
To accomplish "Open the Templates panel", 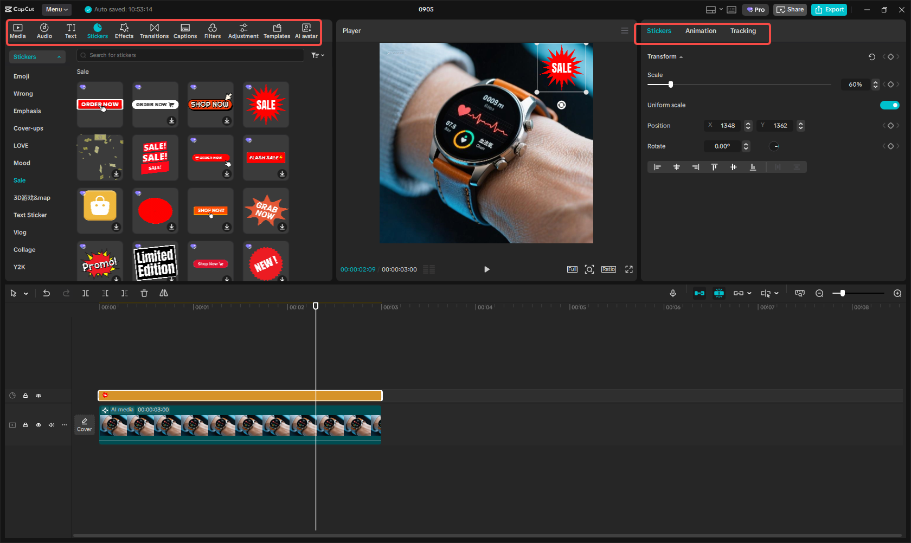I will pyautogui.click(x=277, y=31).
